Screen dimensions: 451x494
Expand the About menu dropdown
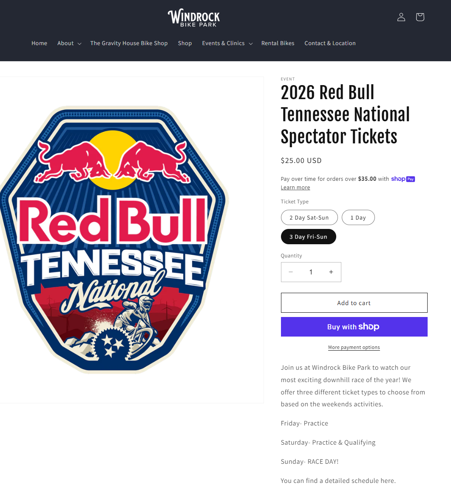69,43
